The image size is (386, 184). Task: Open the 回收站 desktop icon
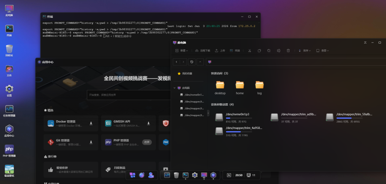(x=9, y=51)
